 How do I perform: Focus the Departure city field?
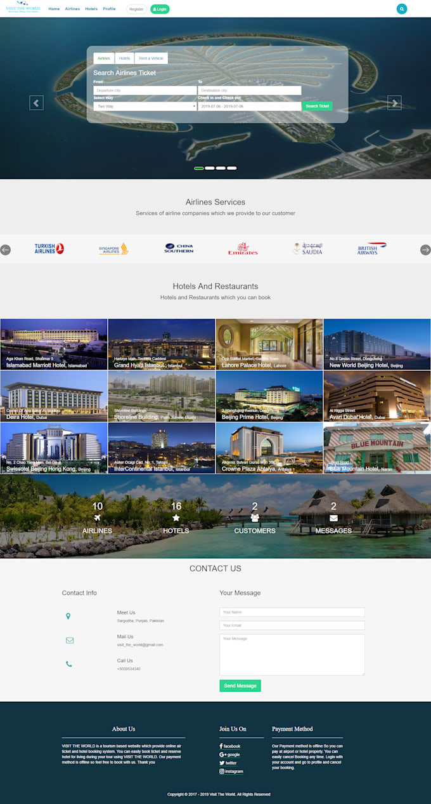tap(145, 90)
